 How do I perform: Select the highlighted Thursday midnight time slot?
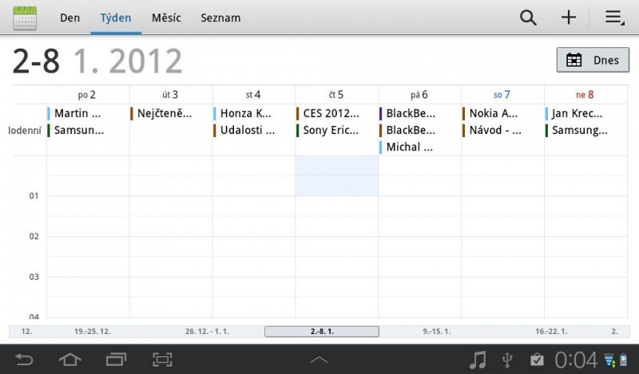point(337,175)
